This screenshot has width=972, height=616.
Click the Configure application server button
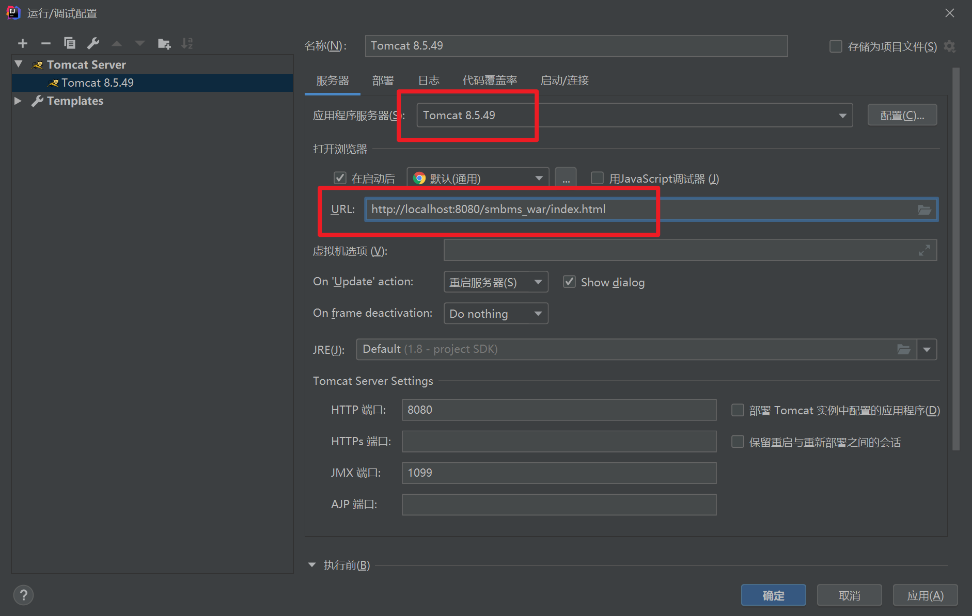pos(902,115)
